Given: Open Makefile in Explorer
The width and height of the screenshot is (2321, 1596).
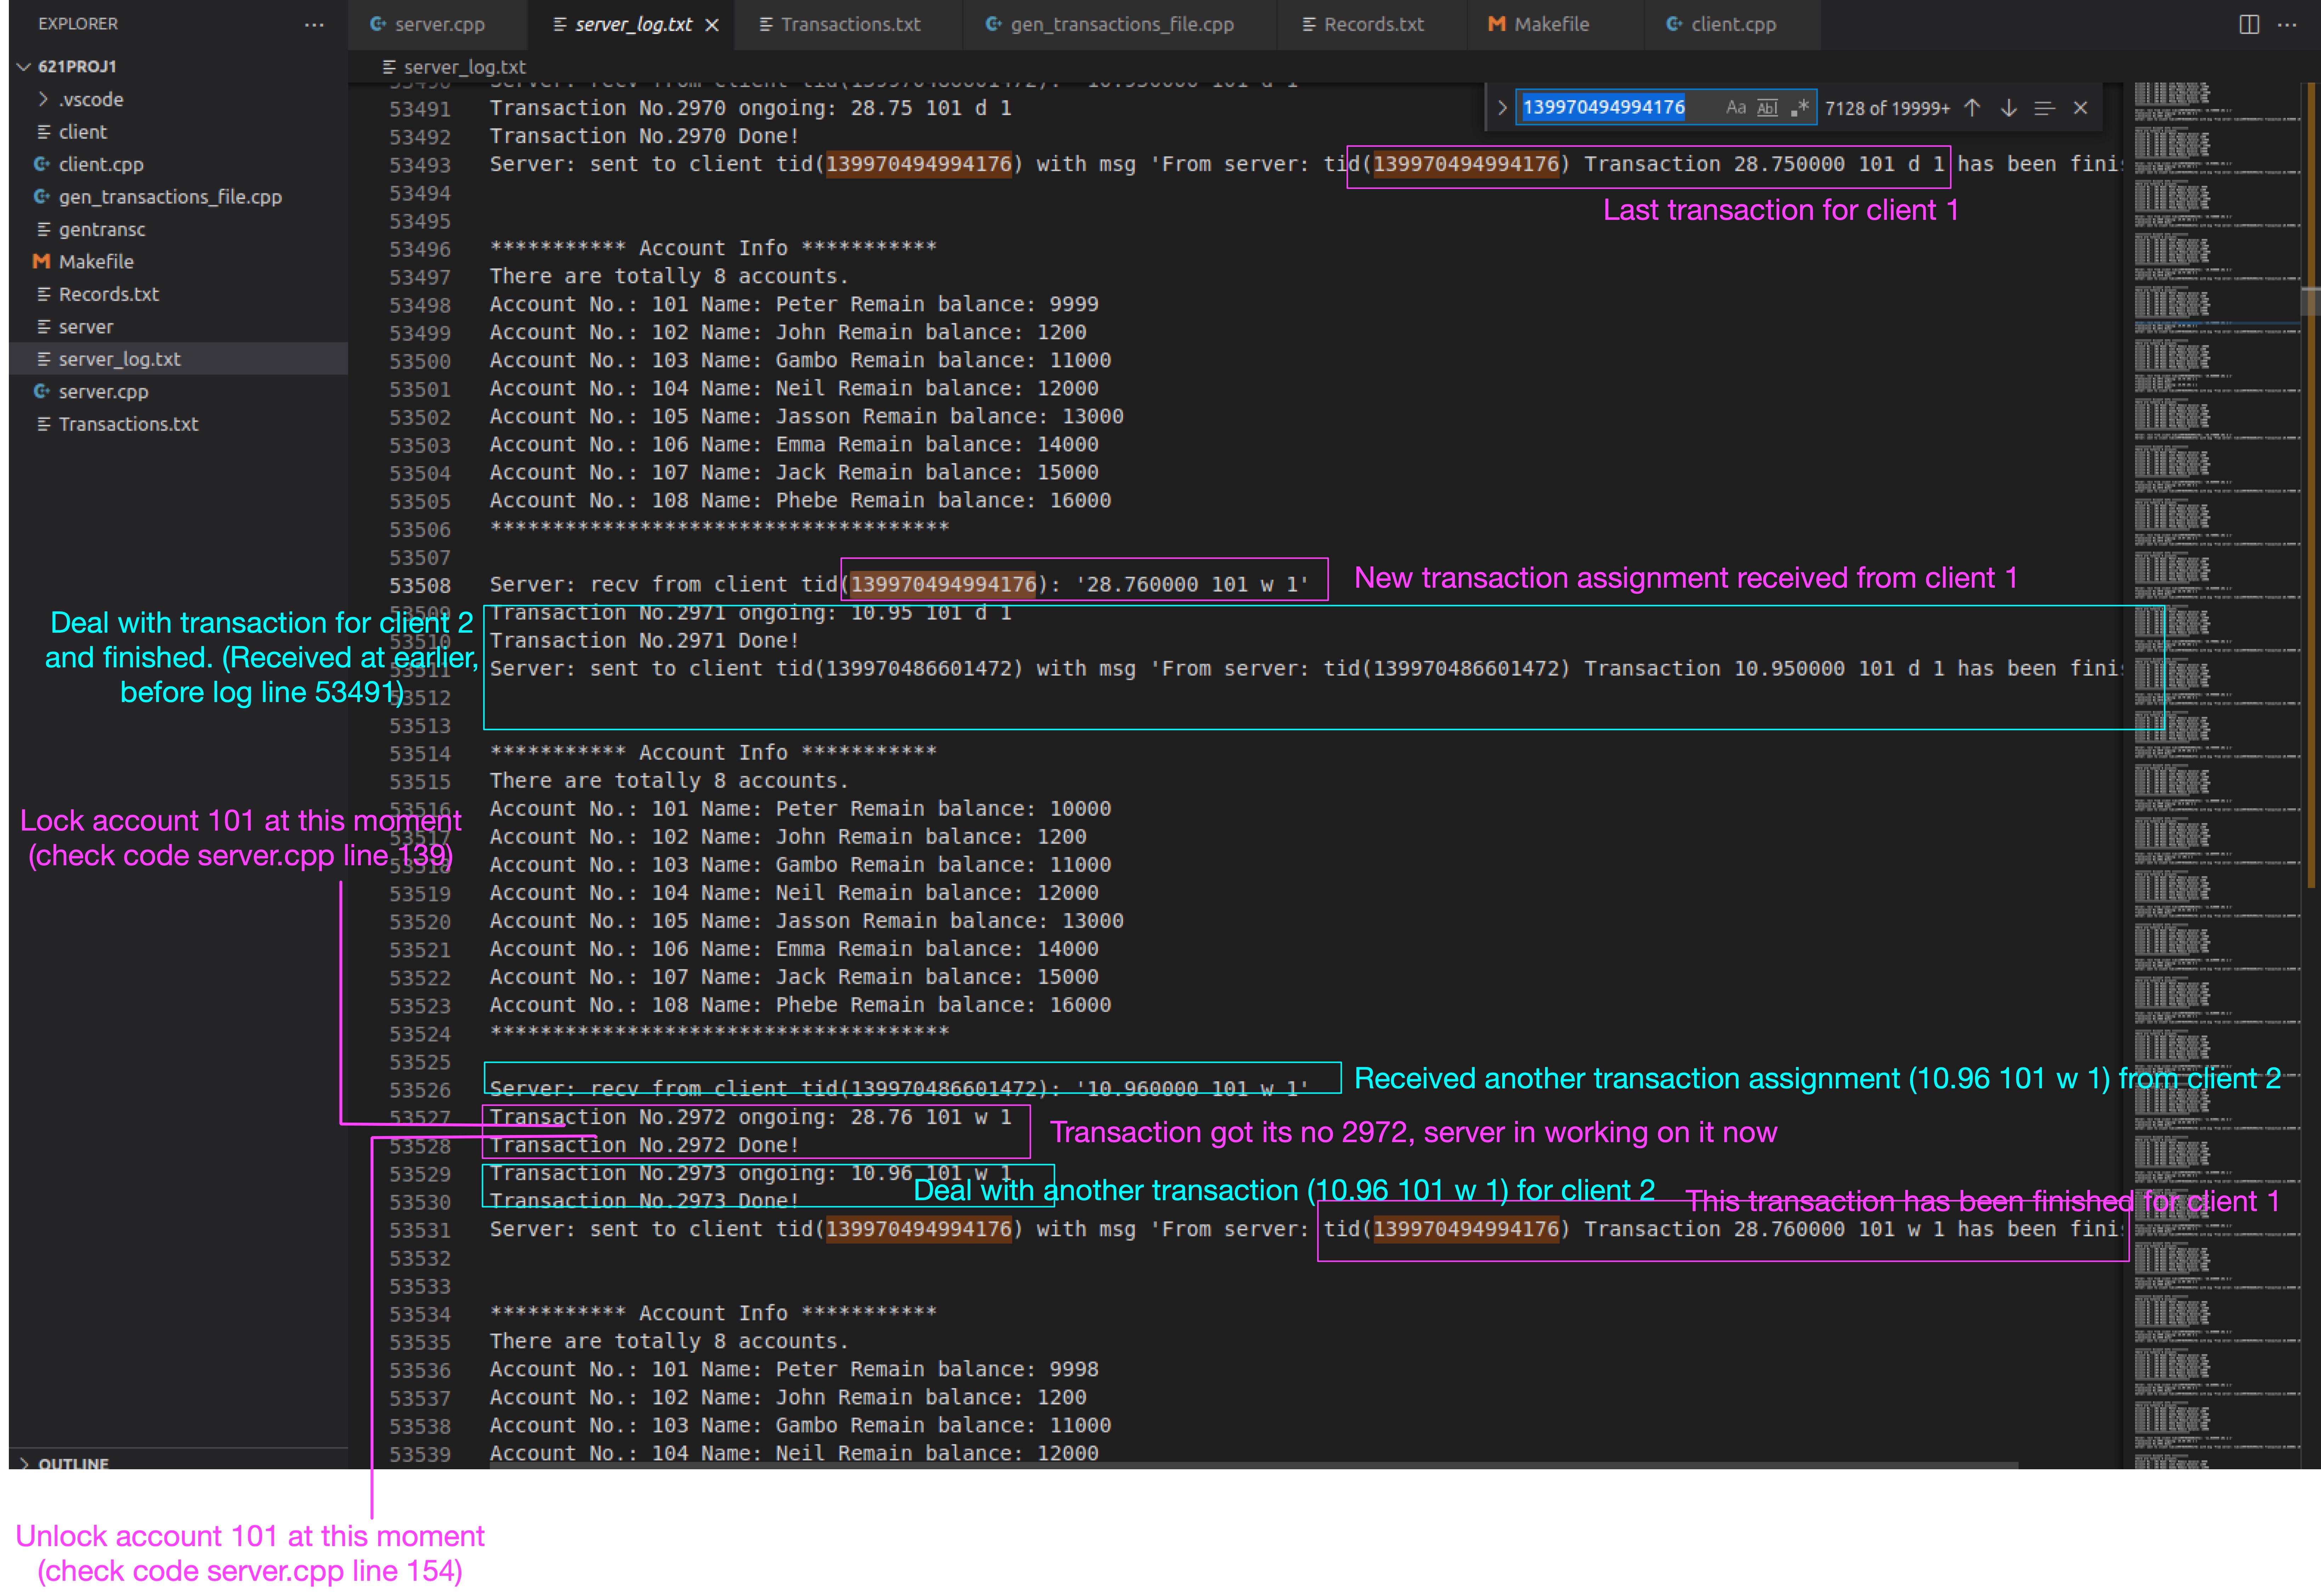Looking at the screenshot, I should [x=178, y=262].
